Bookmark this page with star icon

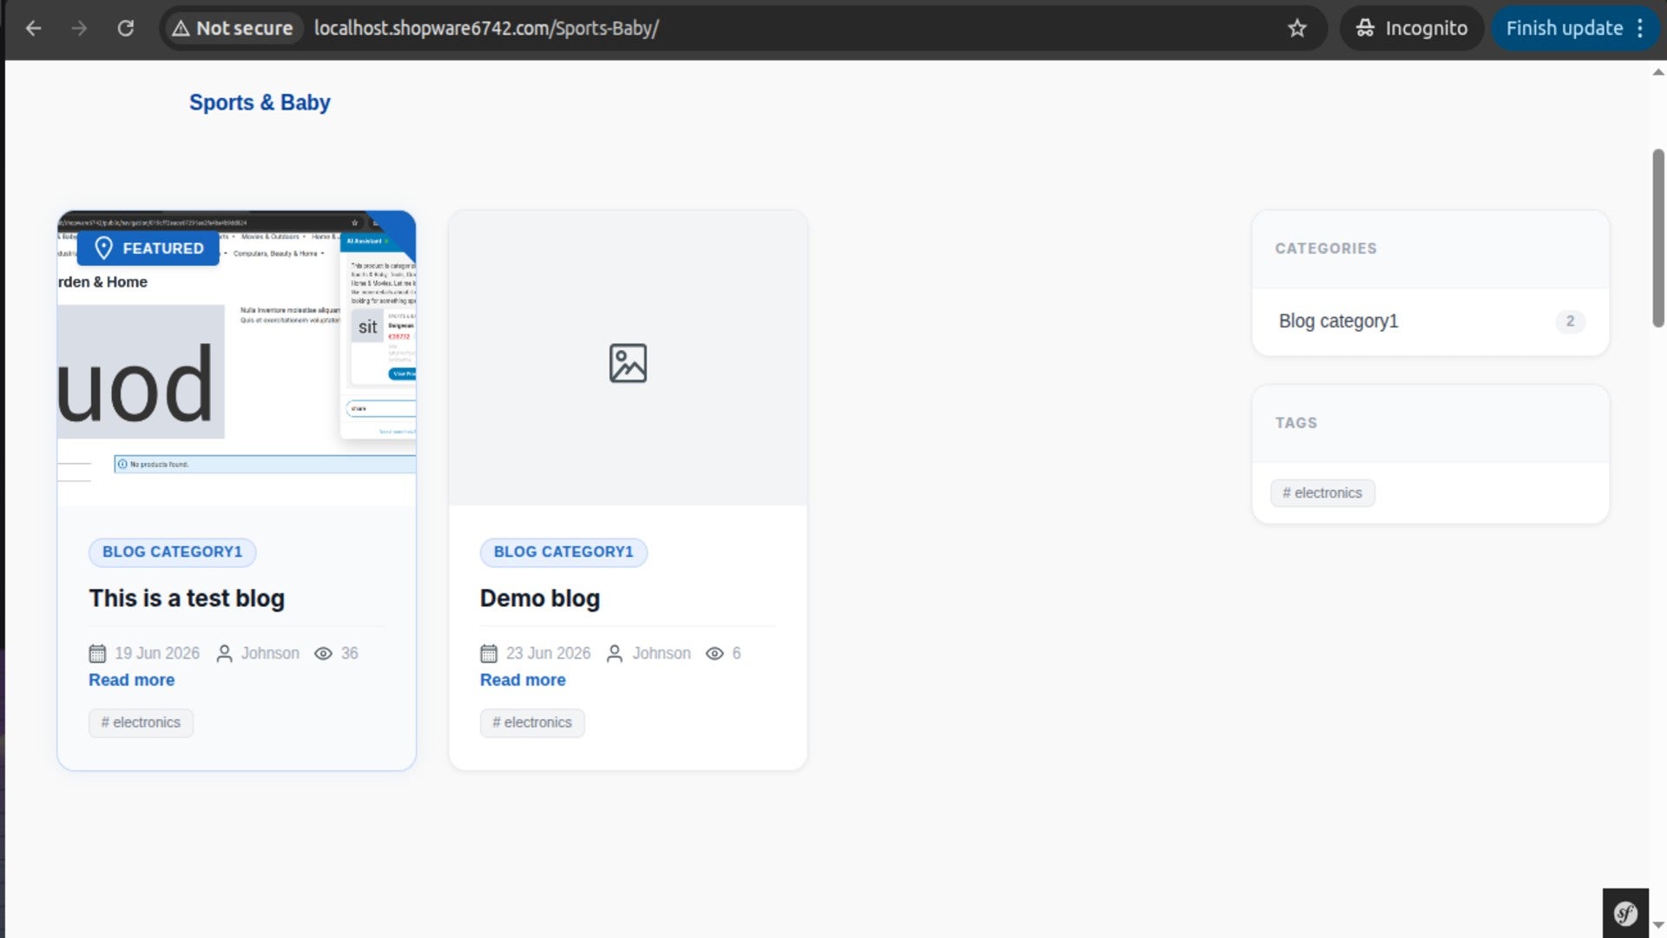point(1297,28)
